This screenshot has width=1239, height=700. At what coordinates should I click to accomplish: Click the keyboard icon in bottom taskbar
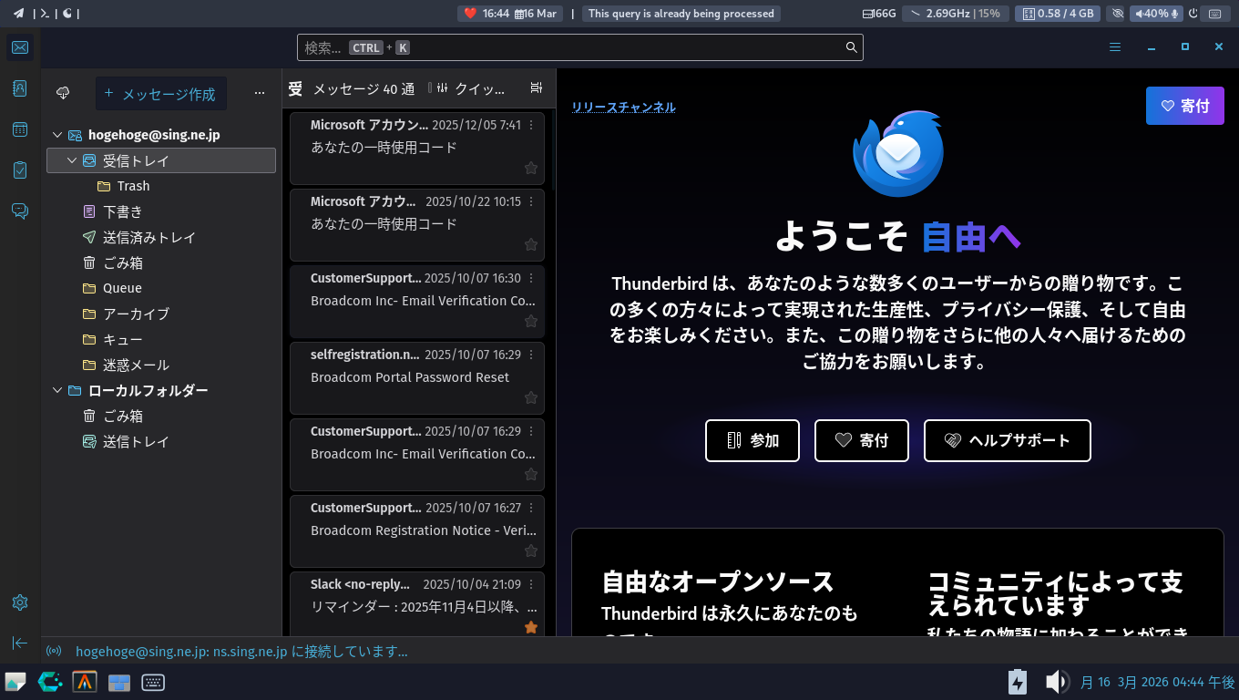pos(153,682)
